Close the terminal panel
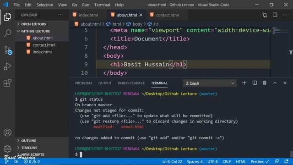This screenshot has height=165, width=293. click(x=285, y=83)
